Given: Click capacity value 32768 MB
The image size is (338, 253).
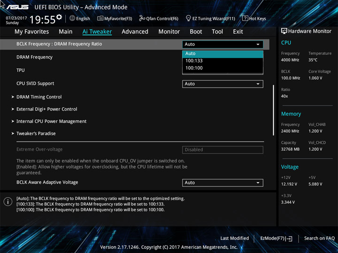Looking at the screenshot, I should tap(290, 149).
